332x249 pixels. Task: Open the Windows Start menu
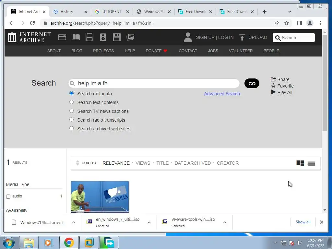[9, 243]
